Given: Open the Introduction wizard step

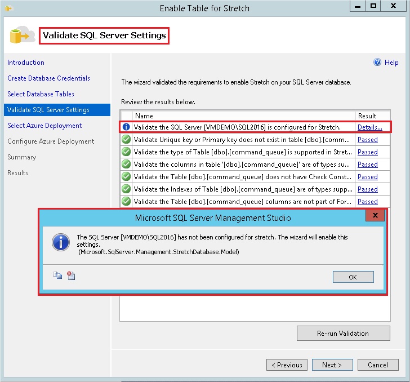Looking at the screenshot, I should click(x=26, y=63).
